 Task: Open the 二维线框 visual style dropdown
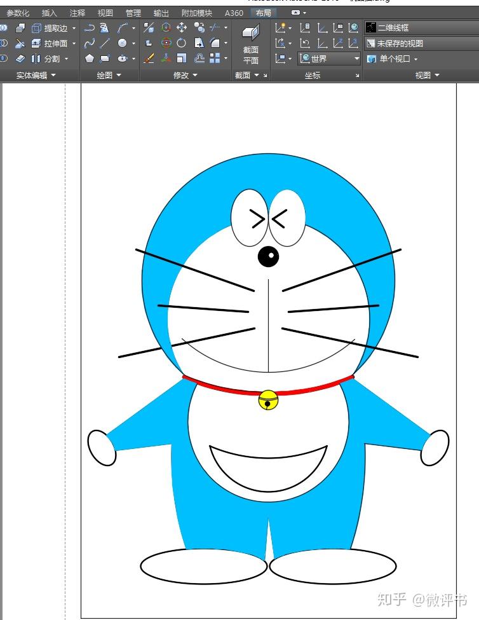422,28
